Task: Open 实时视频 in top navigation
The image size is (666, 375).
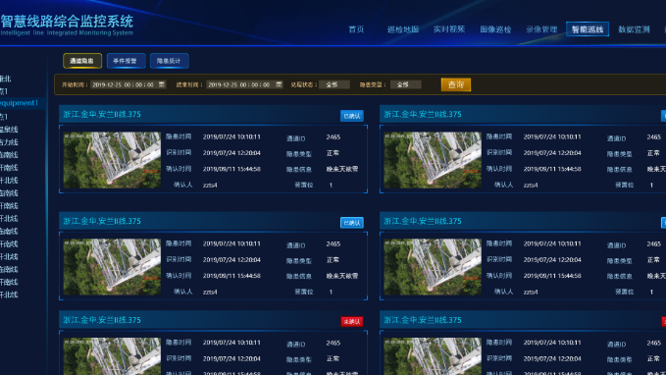Action: pos(449,29)
